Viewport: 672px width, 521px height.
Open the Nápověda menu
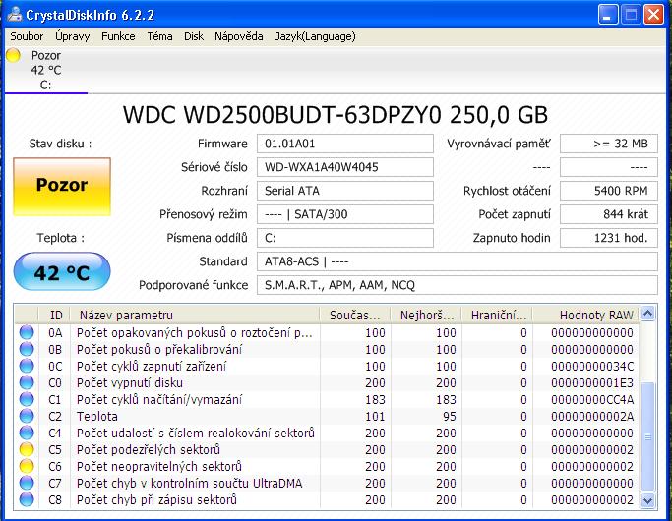[239, 36]
